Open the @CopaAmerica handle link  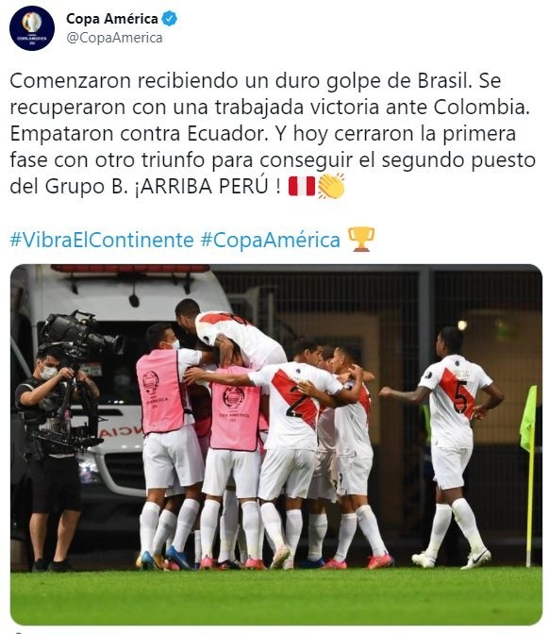pyautogui.click(x=114, y=38)
